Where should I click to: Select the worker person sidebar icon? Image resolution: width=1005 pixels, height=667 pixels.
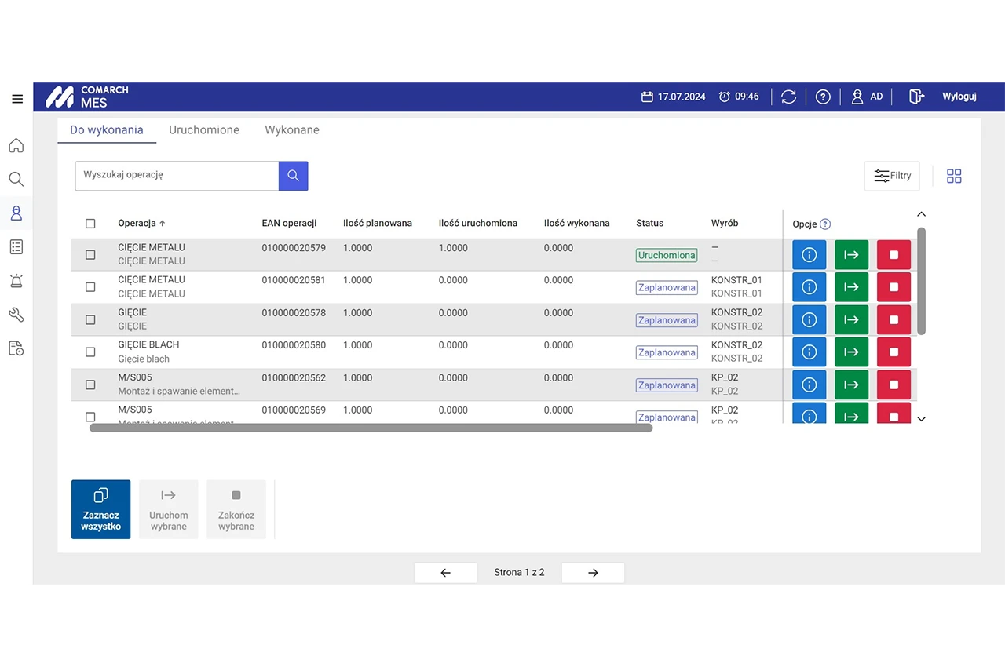click(x=16, y=213)
